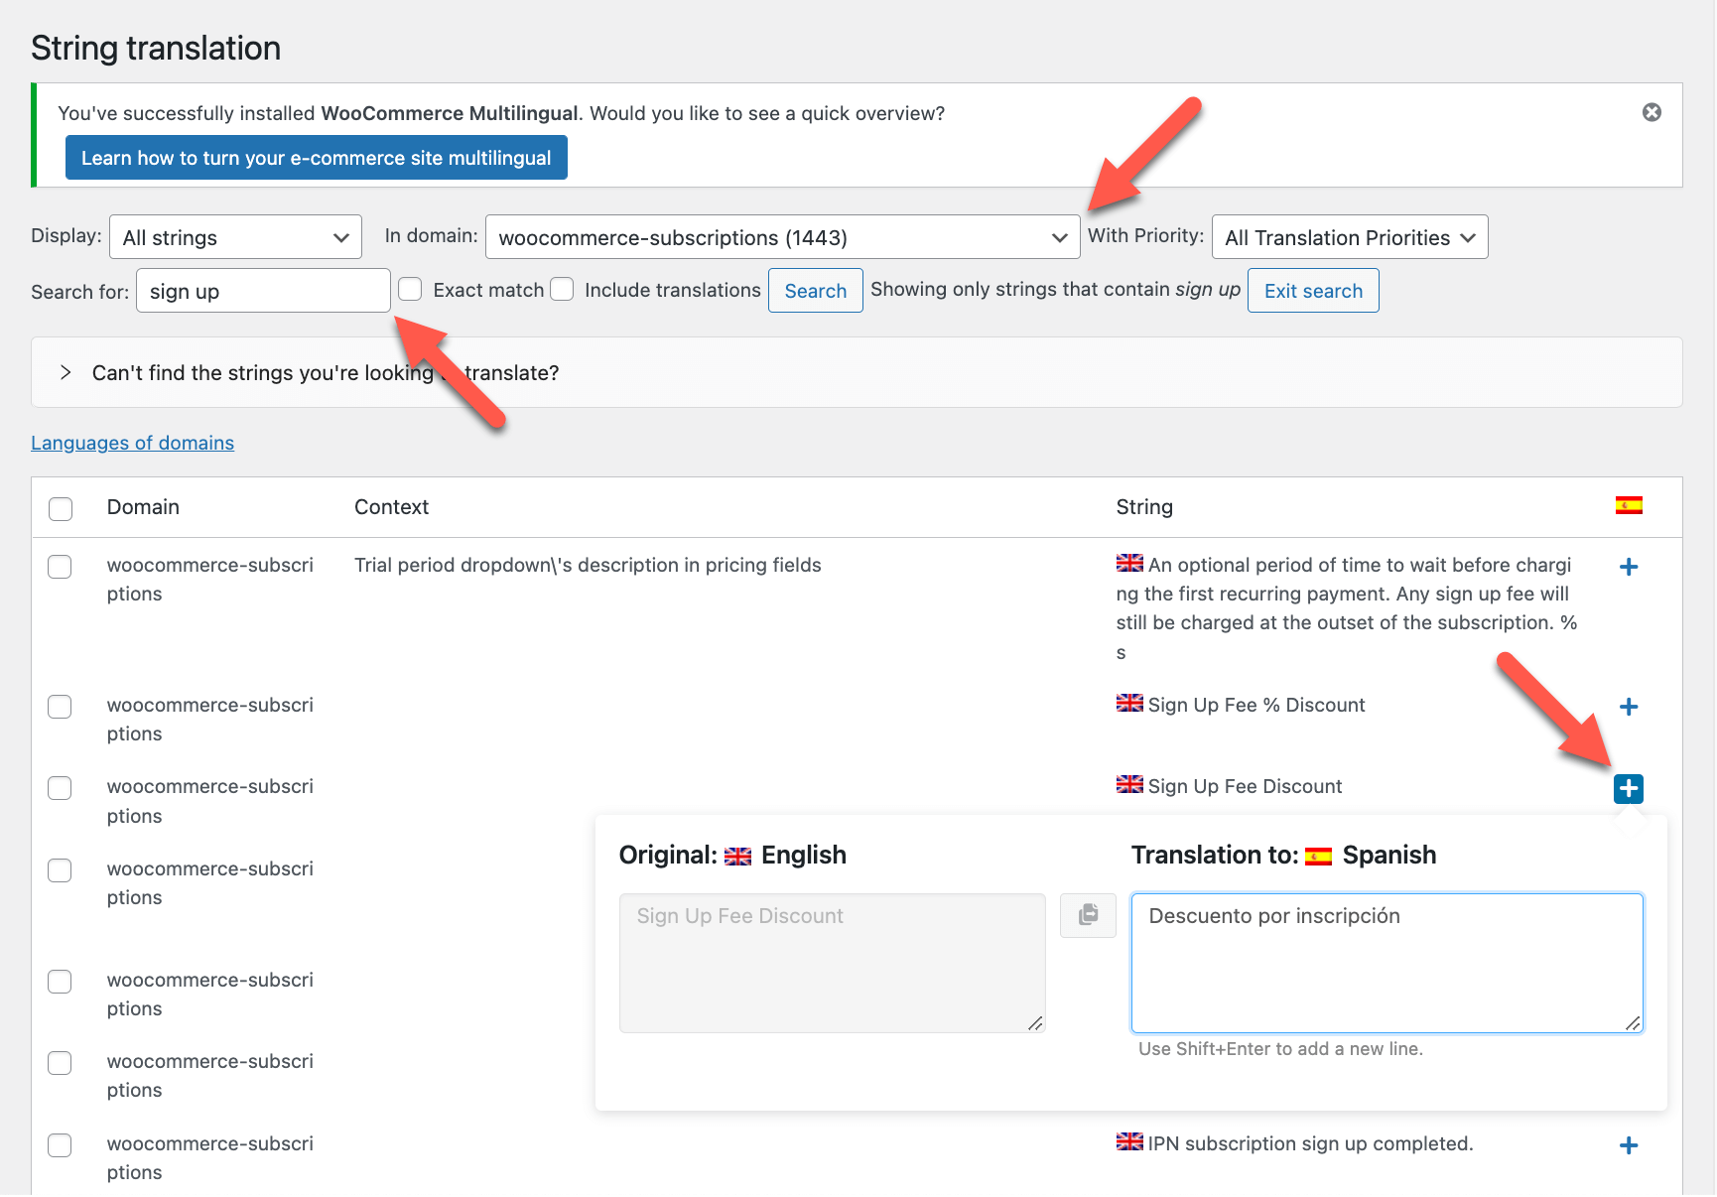Click the Spanish flag column header

(1629, 505)
